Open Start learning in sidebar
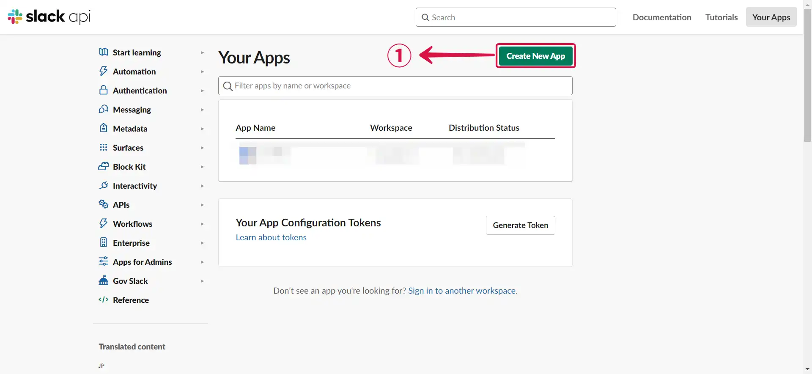Screen dimensions: 812x374 (x=137, y=52)
